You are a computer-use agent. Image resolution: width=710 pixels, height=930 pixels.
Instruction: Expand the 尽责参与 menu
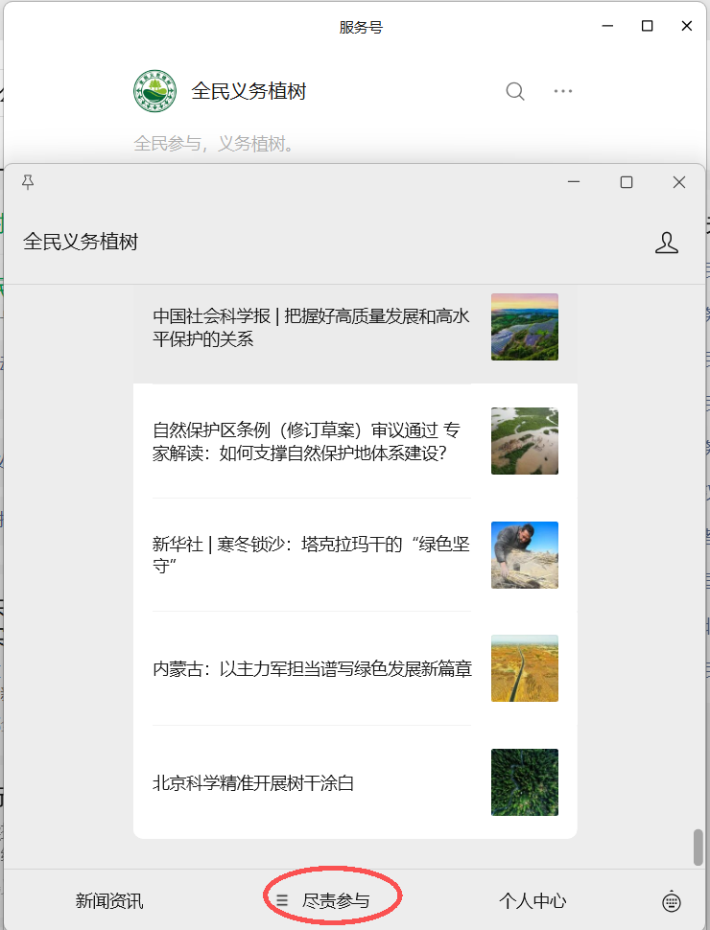coord(336,901)
